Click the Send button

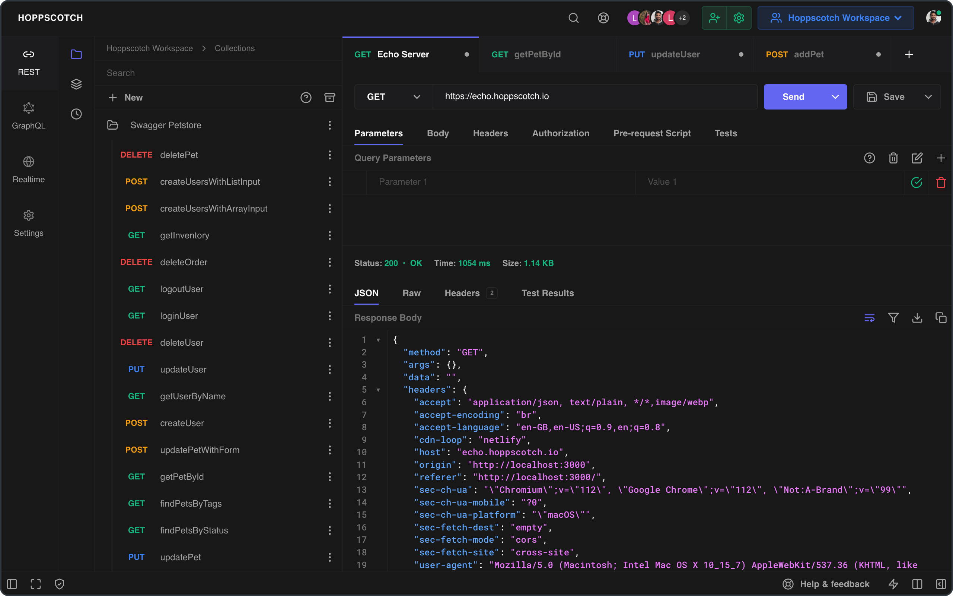click(x=793, y=96)
